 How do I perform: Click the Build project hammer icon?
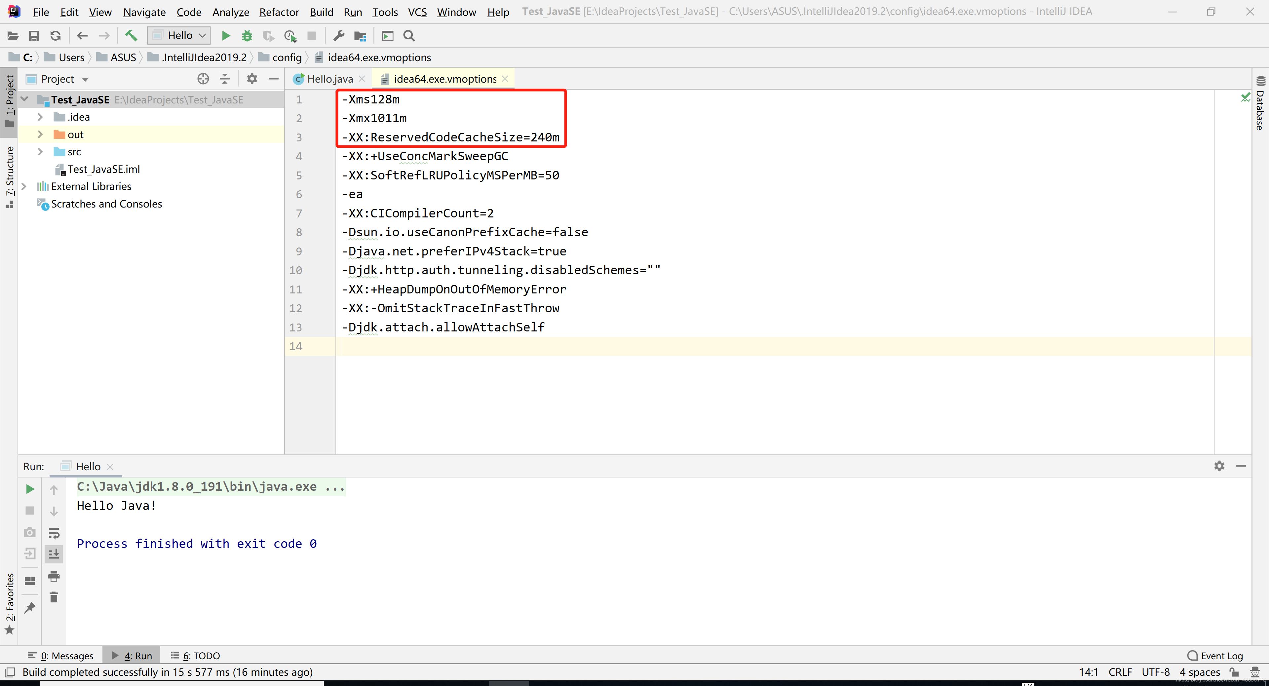pyautogui.click(x=131, y=35)
